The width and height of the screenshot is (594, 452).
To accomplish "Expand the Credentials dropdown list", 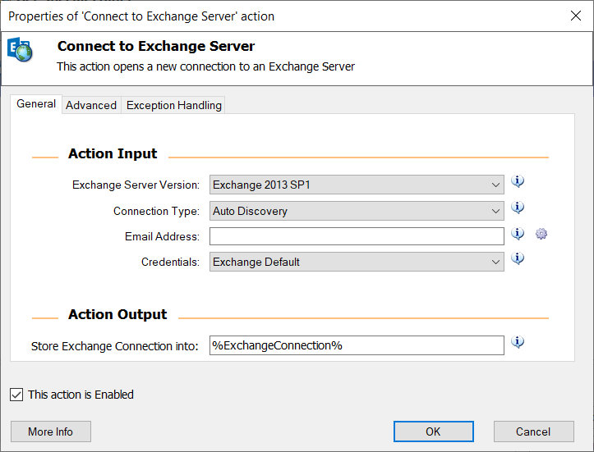I will click(357, 262).
